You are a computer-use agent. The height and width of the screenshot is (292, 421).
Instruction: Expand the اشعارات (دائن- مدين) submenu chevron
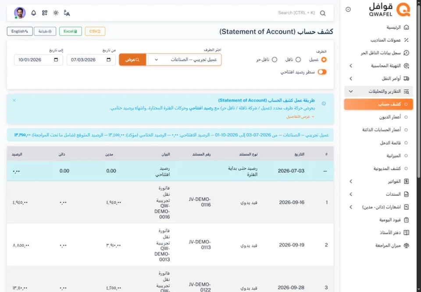click(x=351, y=207)
